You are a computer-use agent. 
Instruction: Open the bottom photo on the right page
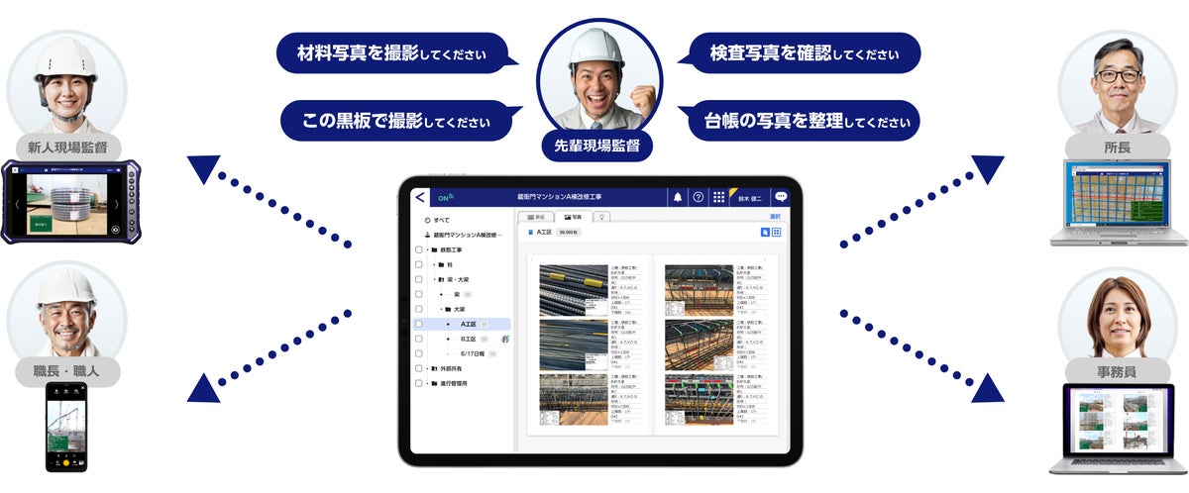699,399
